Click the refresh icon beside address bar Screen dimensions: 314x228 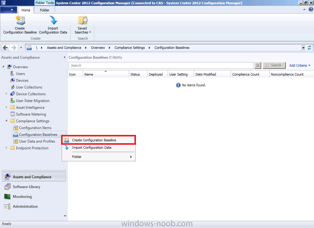coord(309,48)
